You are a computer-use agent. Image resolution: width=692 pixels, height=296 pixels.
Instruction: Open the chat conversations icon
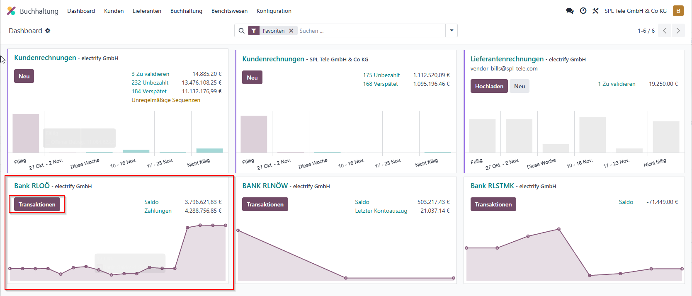point(570,11)
